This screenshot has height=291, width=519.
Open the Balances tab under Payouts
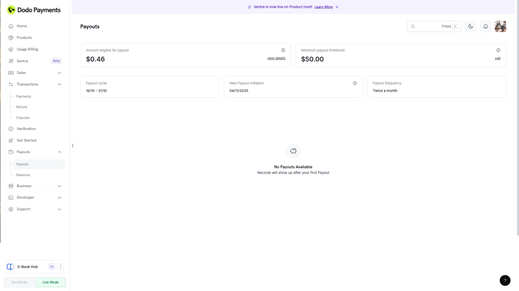[23, 175]
